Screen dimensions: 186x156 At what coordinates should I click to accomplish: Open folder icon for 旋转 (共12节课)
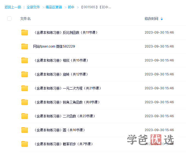tap(25, 74)
